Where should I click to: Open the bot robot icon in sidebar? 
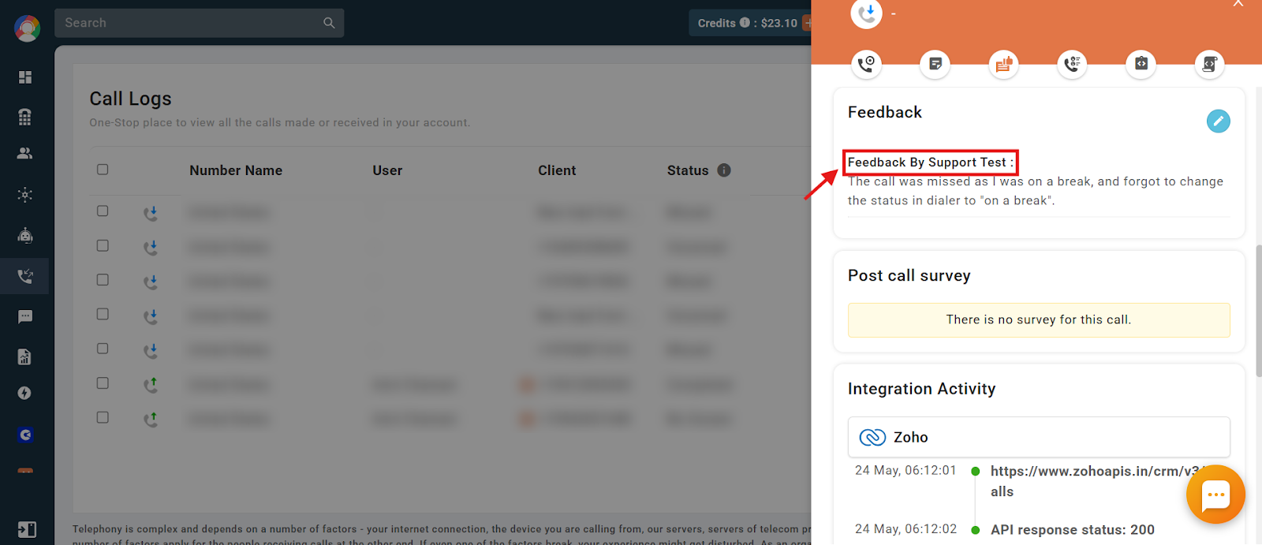click(25, 235)
